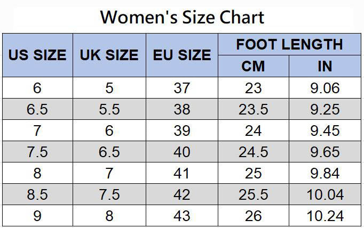Select the US SIZE column header
The width and height of the screenshot is (364, 228).
37,55
